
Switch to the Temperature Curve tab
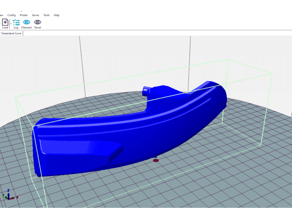[x=11, y=33]
